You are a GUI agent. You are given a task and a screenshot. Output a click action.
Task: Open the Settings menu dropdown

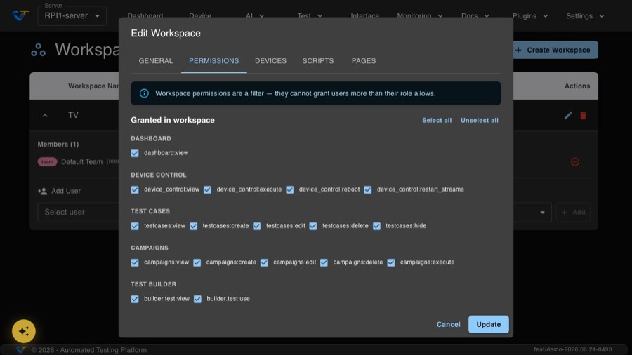(x=585, y=16)
